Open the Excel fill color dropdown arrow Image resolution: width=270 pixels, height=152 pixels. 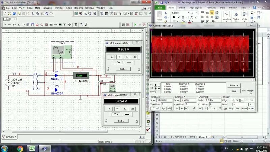tap(186, 22)
